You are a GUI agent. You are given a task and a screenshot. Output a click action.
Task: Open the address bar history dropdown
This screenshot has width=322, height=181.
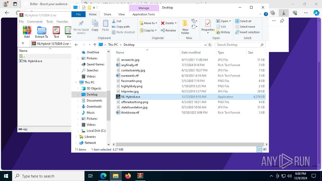206,45
